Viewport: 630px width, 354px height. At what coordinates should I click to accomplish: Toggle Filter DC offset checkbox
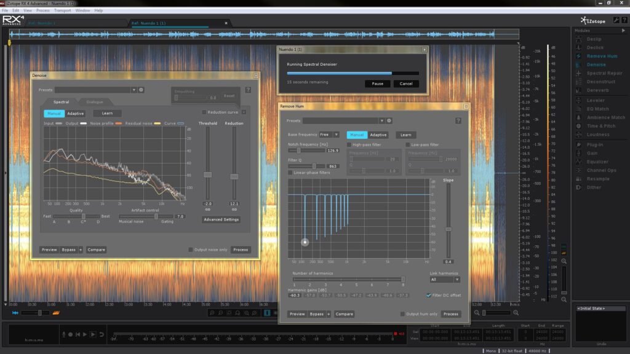pyautogui.click(x=429, y=295)
